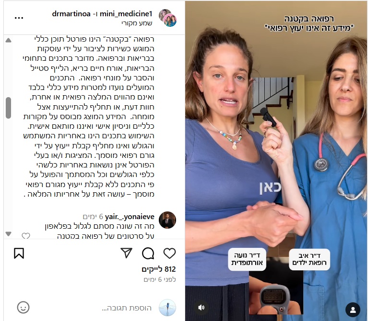The width and height of the screenshot is (368, 321).
Task: Click the comments scrollbar thumb
Action: 9,108
